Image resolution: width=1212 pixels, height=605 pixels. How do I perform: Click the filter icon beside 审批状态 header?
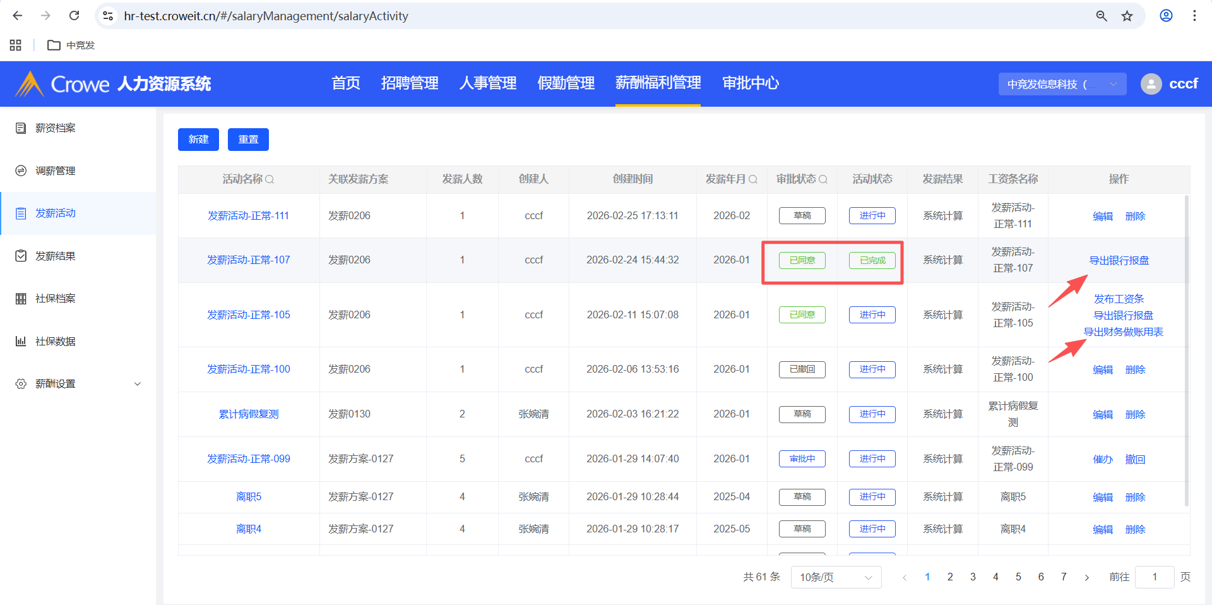point(823,179)
